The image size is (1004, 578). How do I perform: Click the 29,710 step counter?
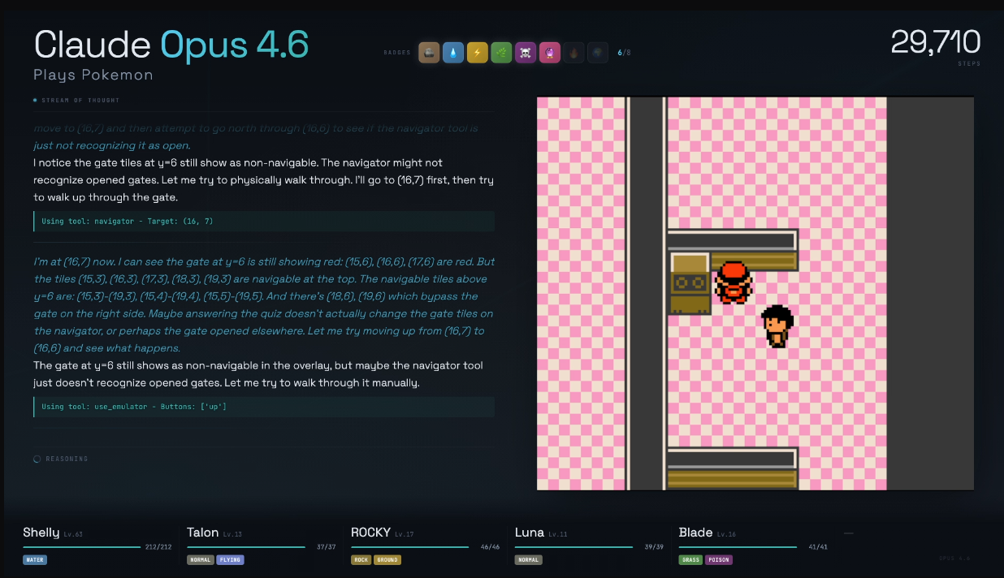(936, 41)
